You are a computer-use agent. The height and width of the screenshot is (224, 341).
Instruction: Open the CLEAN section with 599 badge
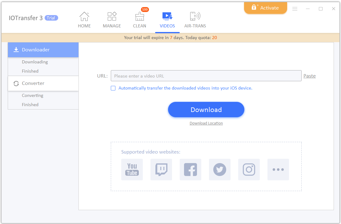(139, 17)
